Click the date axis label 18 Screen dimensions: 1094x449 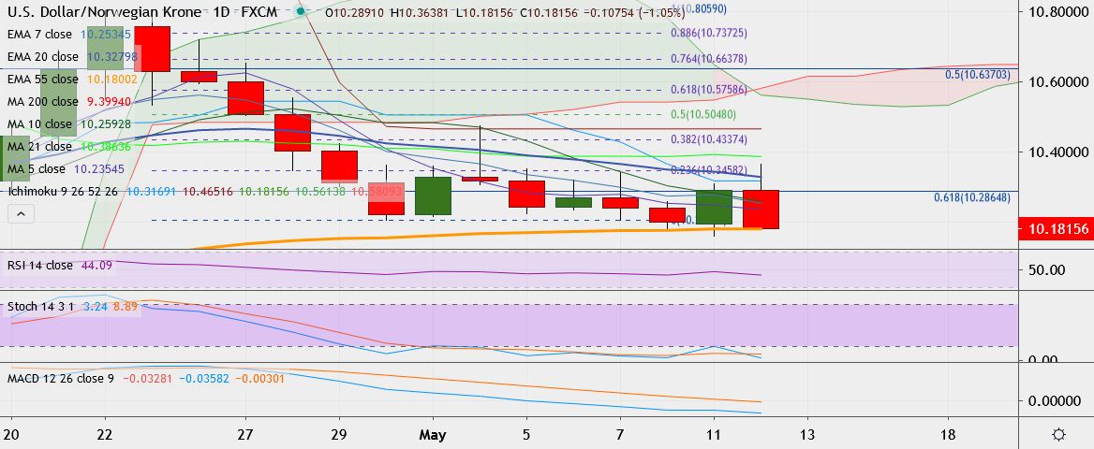tap(948, 435)
